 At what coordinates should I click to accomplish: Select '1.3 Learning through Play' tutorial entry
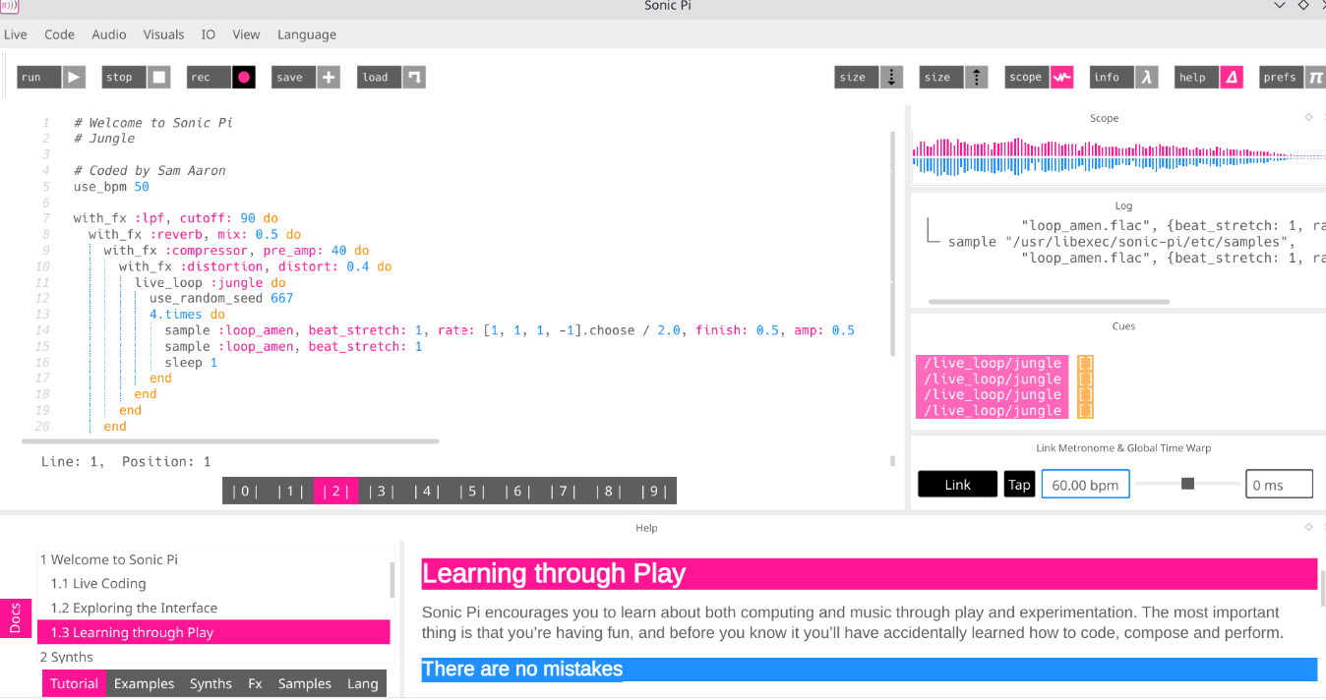tap(214, 632)
